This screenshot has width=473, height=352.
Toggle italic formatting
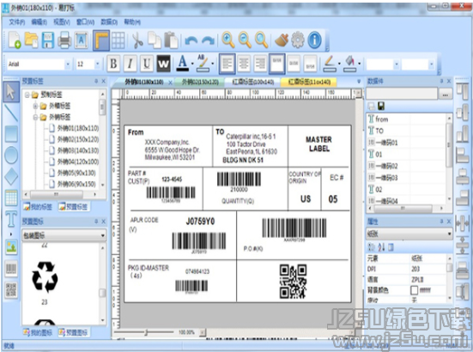130,64
